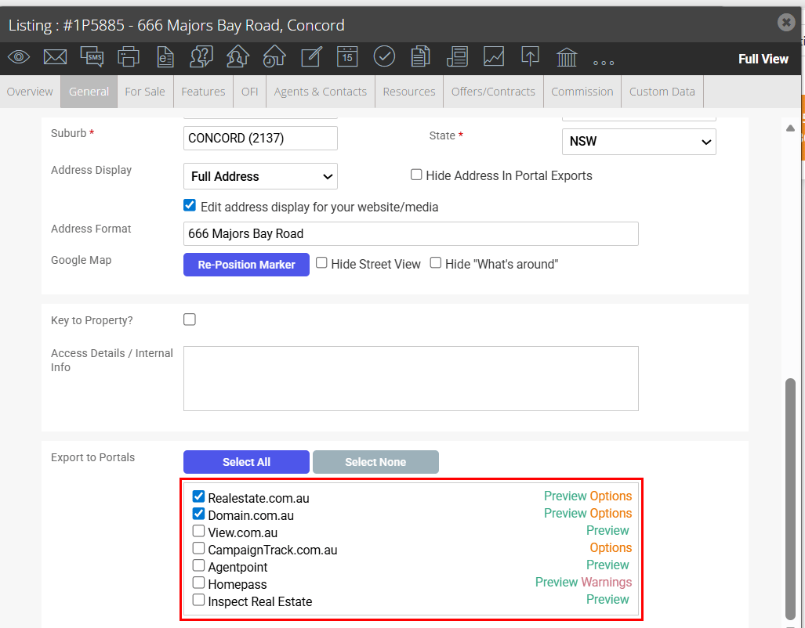Click the envelope email icon in the toolbar

coord(55,56)
